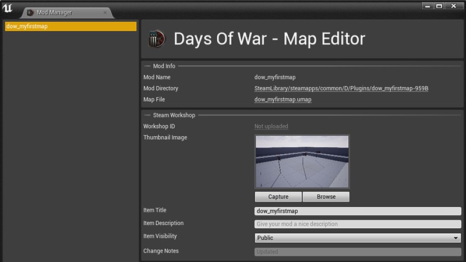Click the Mod Name label
The image size is (466, 262).
(x=157, y=77)
